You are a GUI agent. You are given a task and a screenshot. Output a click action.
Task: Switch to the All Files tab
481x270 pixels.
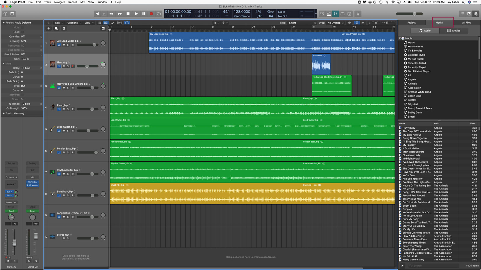[x=466, y=23]
